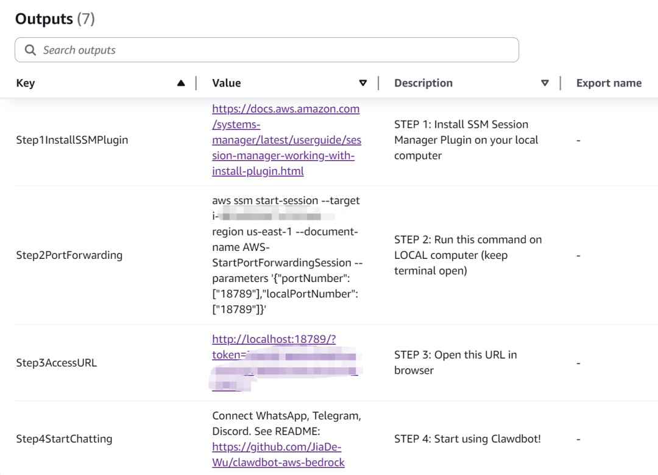Click the Step1InstallSSMPlugin key cell
Viewport: 658px width, 475px height.
72,140
